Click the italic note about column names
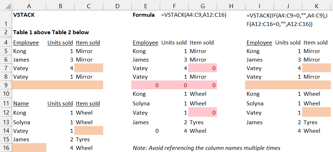Image resolution: width=333 pixels, height=152 pixels. 206,148
